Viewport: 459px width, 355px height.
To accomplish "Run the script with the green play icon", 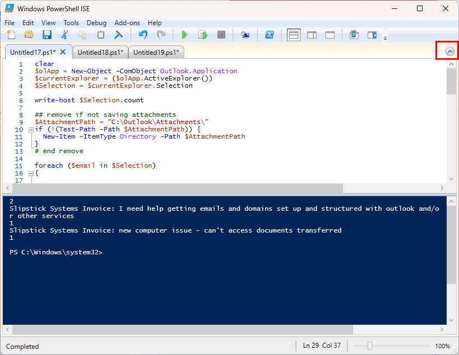I will 184,35.
